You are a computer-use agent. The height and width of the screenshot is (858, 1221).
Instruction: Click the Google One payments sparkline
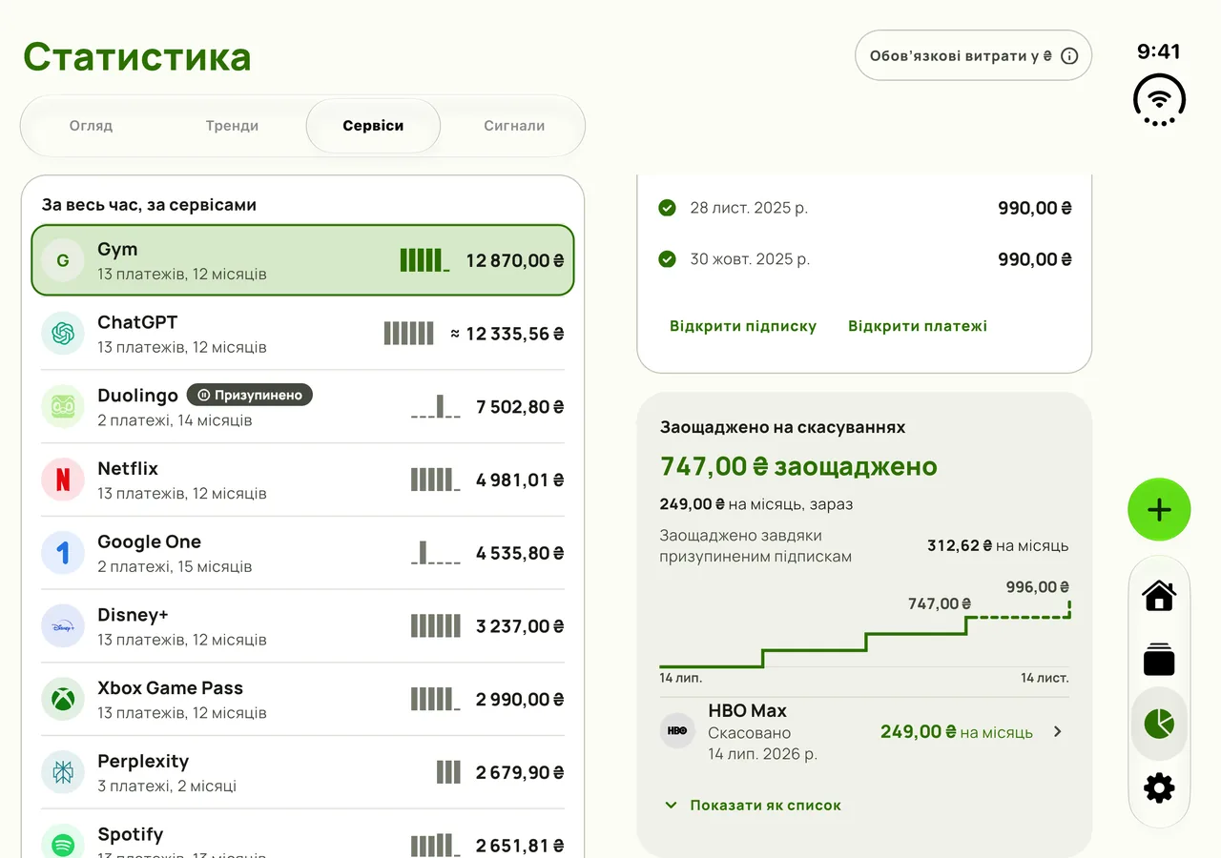pos(436,553)
